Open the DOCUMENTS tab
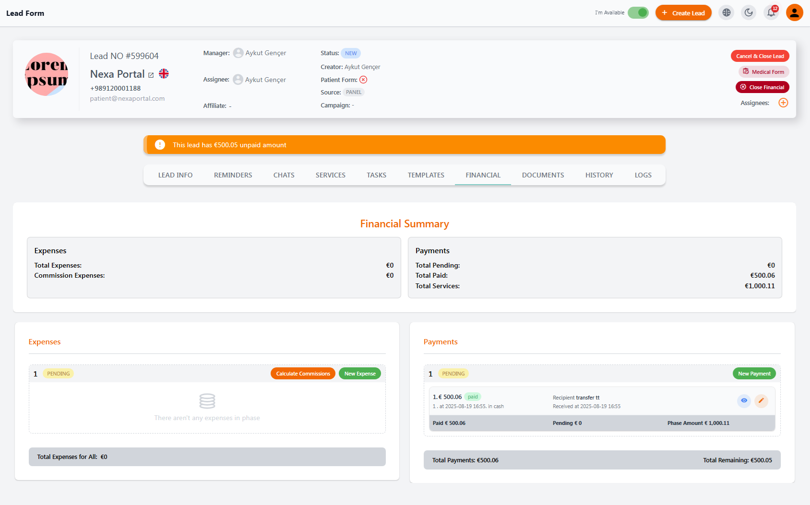 click(543, 175)
